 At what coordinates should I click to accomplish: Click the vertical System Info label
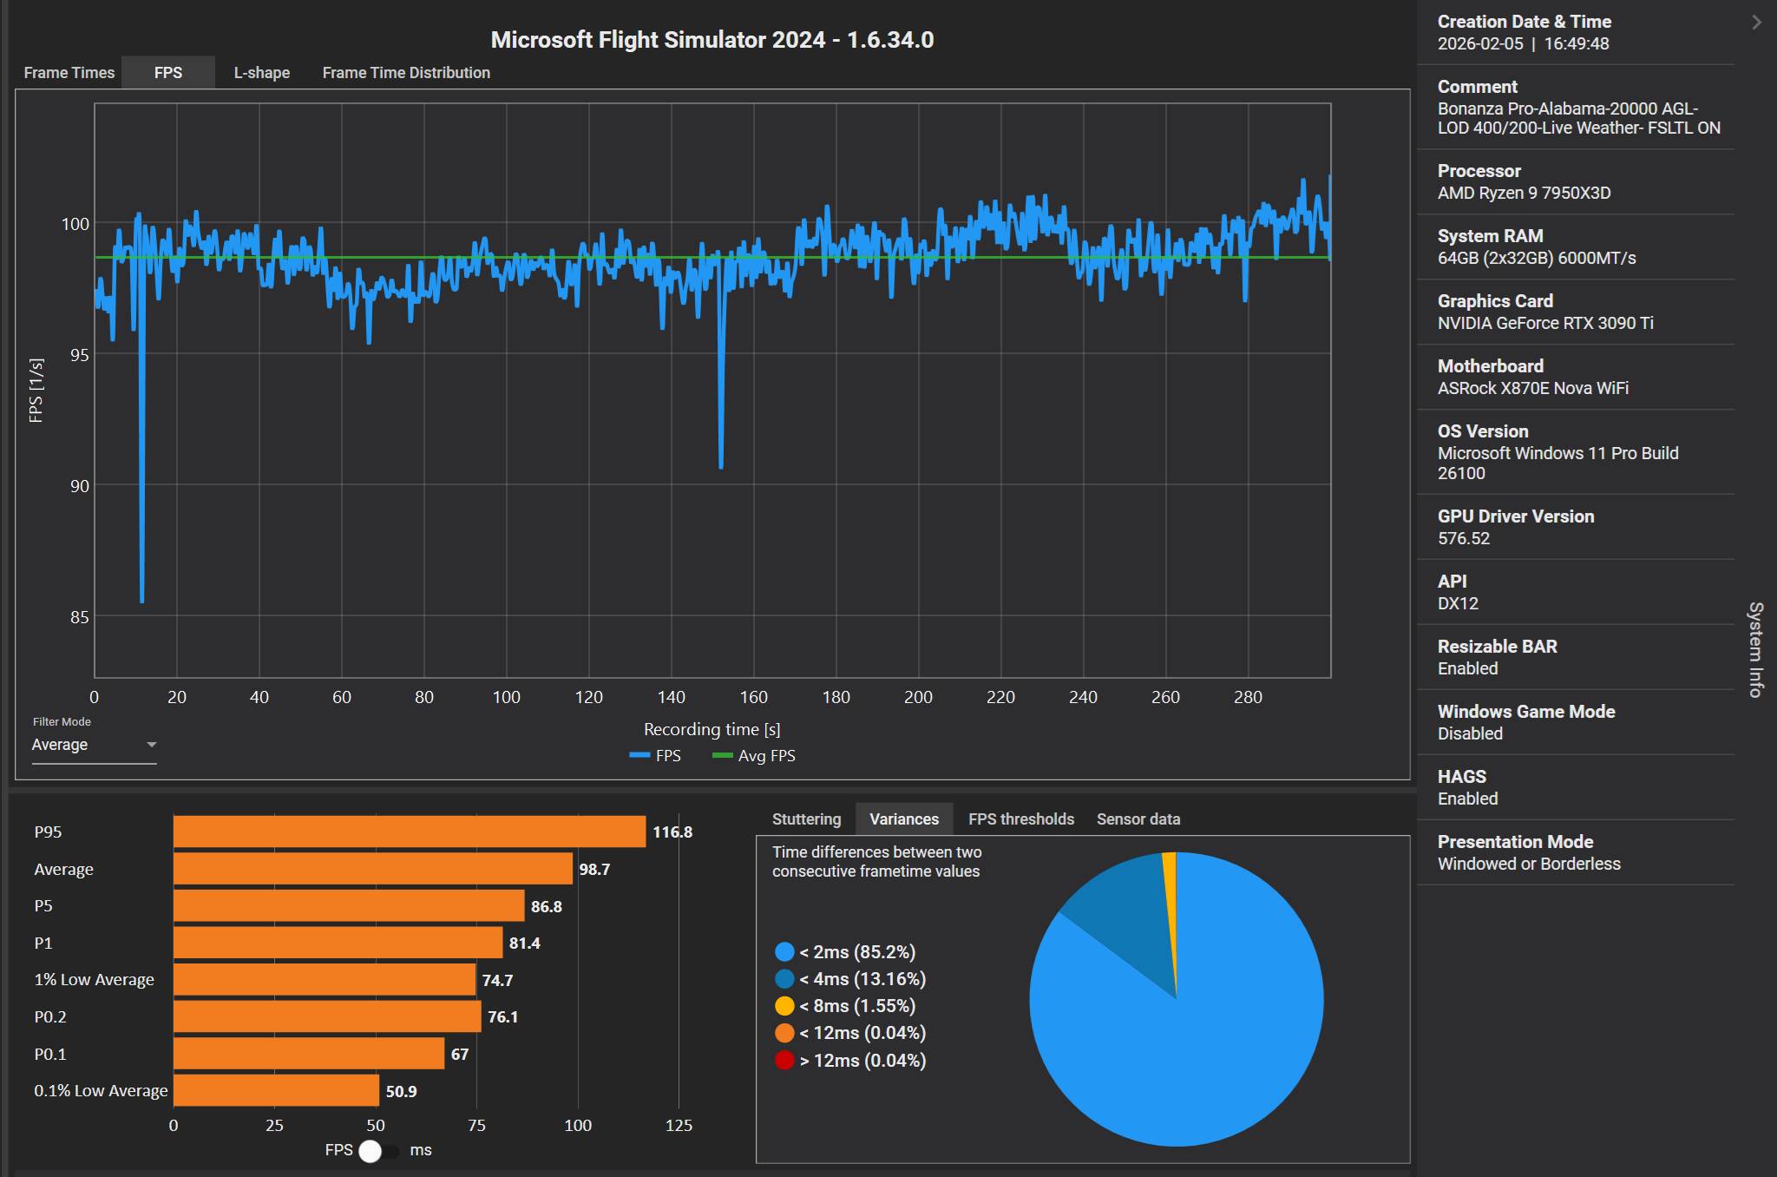click(1755, 649)
